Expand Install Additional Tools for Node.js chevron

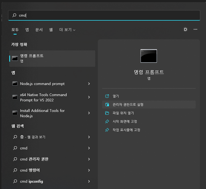[89, 113]
